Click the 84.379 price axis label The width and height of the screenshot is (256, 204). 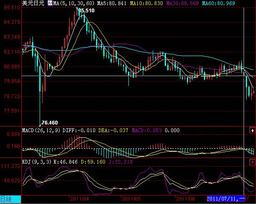[12, 22]
